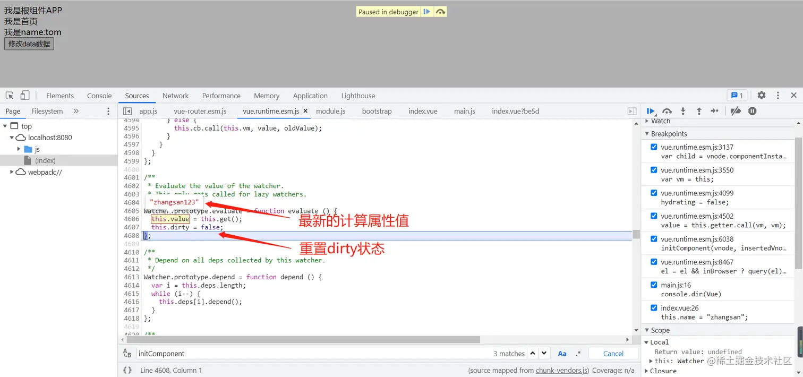Click the Step icon in debugger
Screen dimensions: 803x377
(x=715, y=111)
